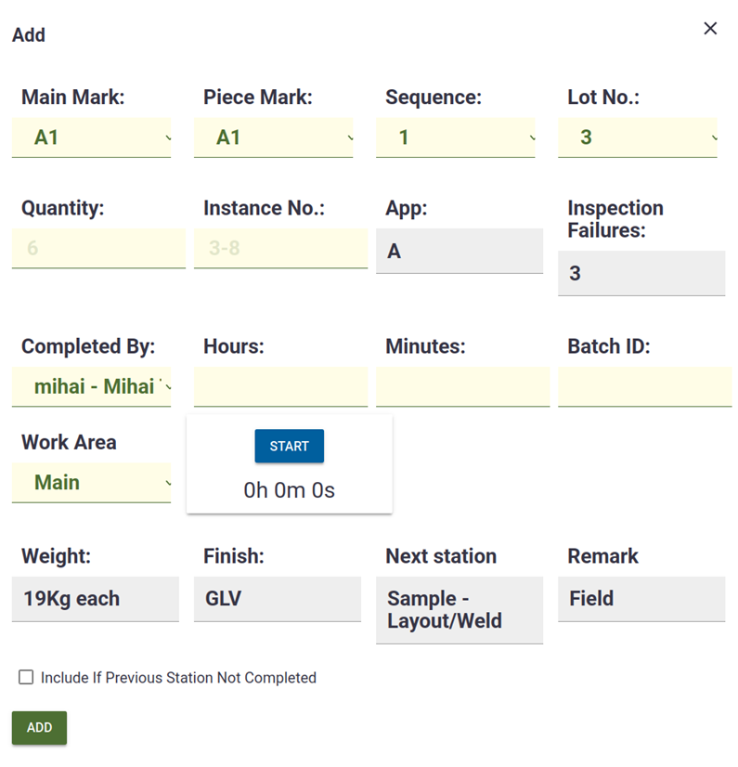
Task: Click the Next station Sample - Layout/Weld field
Action: [x=460, y=610]
